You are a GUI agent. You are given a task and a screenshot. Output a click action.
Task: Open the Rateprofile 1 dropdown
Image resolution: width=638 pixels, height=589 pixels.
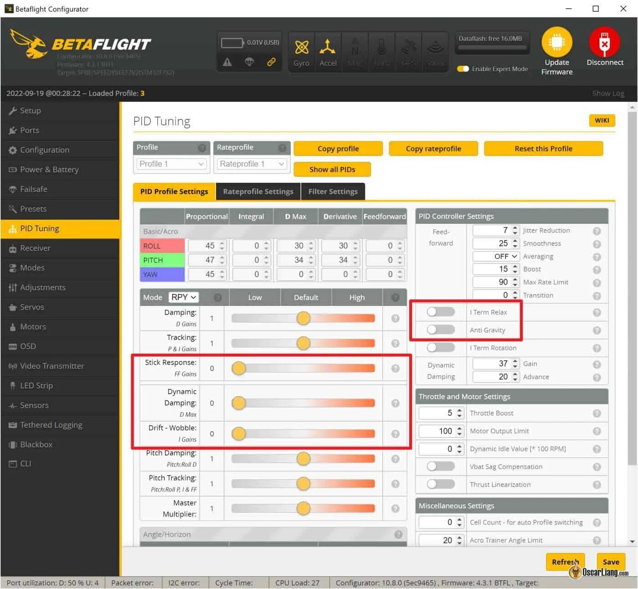(x=251, y=164)
